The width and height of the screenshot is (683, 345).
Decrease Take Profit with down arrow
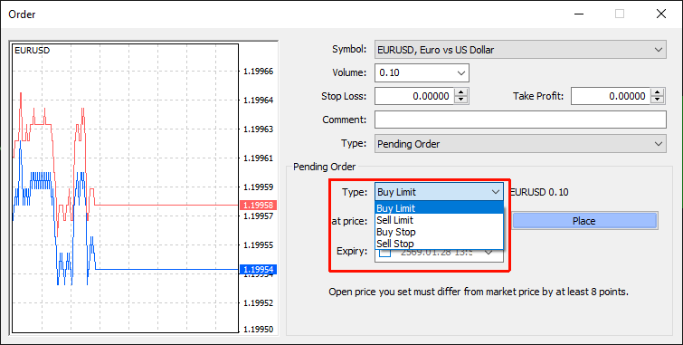(658, 100)
